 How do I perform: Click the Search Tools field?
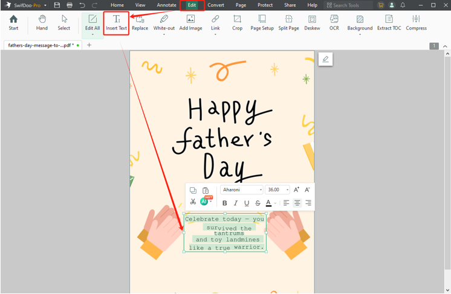[x=348, y=5]
